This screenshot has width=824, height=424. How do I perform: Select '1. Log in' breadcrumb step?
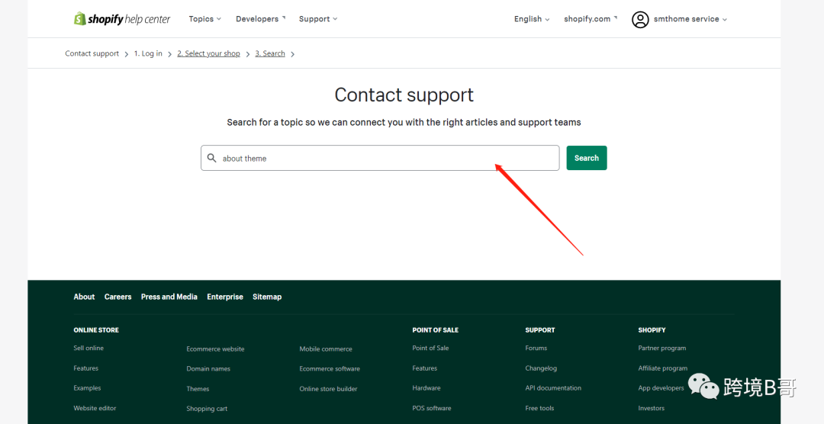[148, 53]
